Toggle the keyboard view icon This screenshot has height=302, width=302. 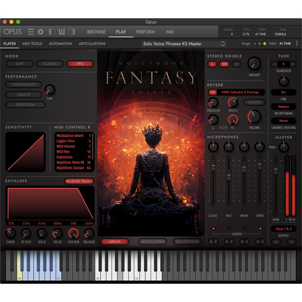tap(62, 32)
